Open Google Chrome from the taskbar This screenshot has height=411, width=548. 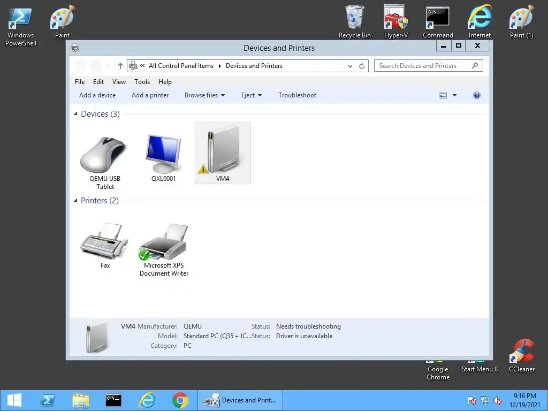[x=180, y=400]
